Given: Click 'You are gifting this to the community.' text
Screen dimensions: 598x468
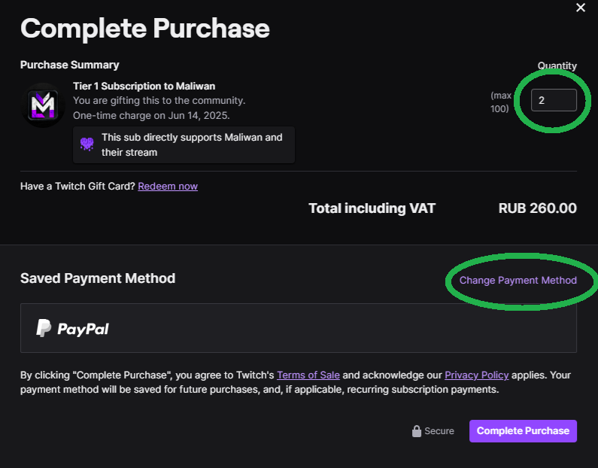Looking at the screenshot, I should pos(159,101).
